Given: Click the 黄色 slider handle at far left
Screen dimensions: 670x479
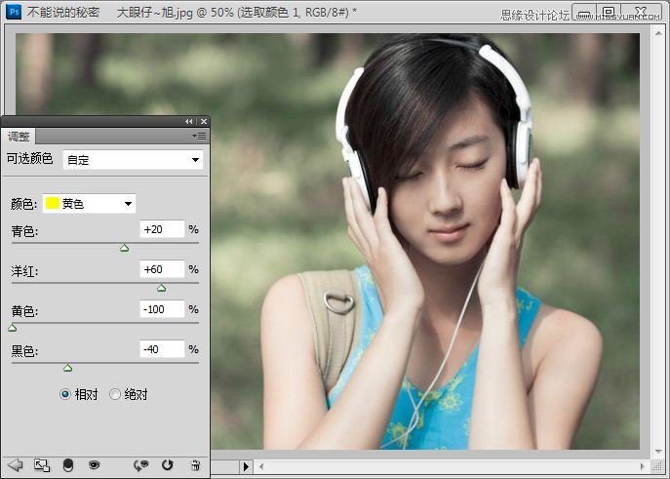Looking at the screenshot, I should tap(13, 328).
